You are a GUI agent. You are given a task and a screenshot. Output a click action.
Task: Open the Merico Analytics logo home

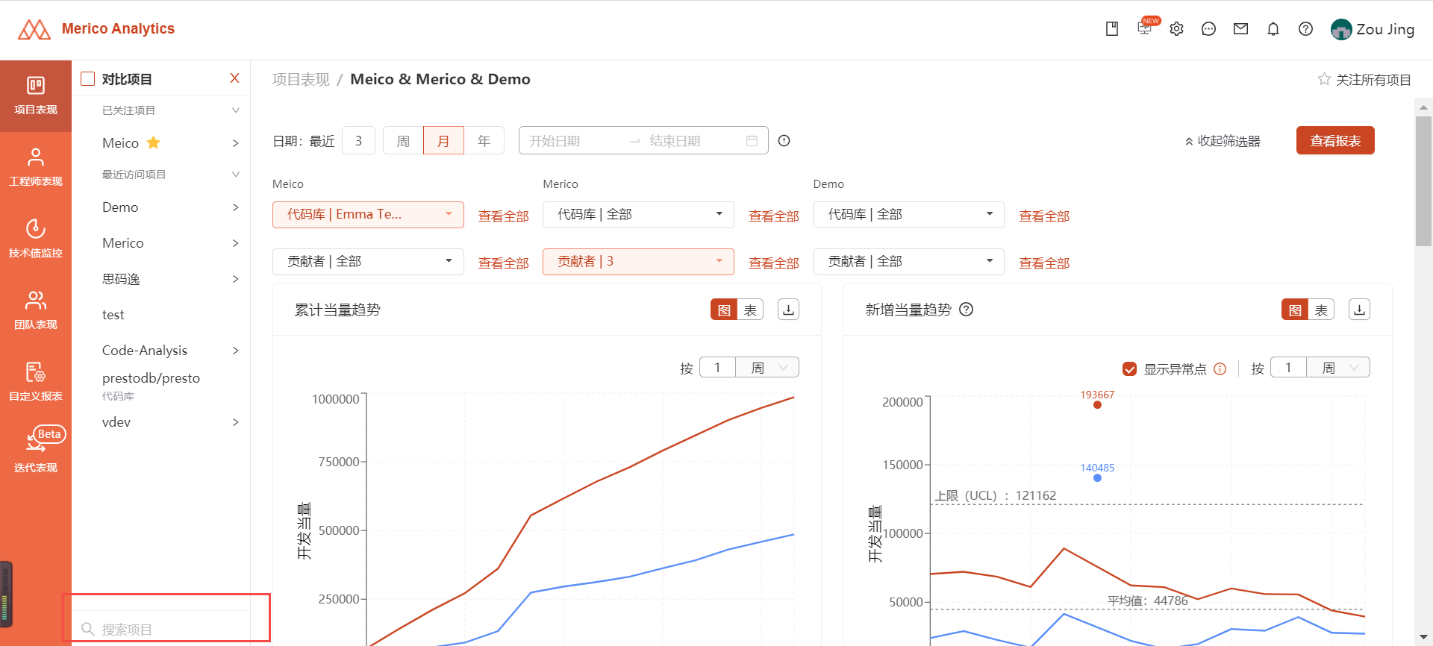tap(96, 29)
